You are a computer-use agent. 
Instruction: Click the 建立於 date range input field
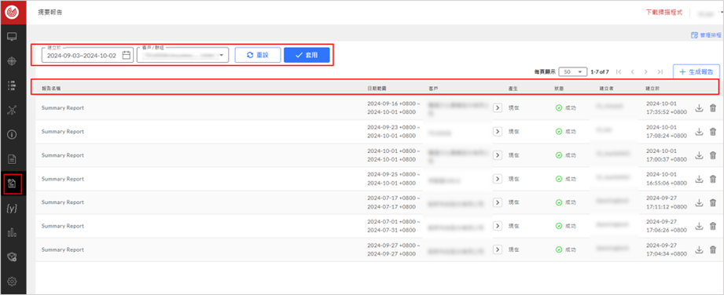[87, 55]
